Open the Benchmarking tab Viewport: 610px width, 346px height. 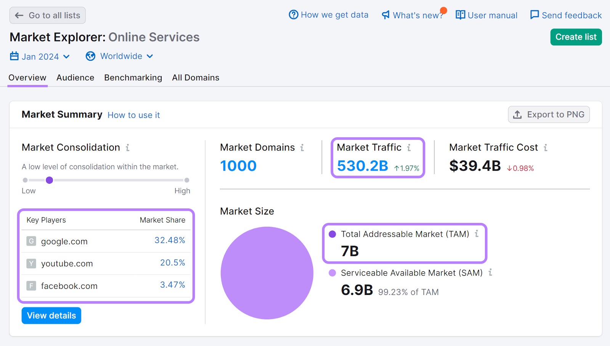click(133, 77)
